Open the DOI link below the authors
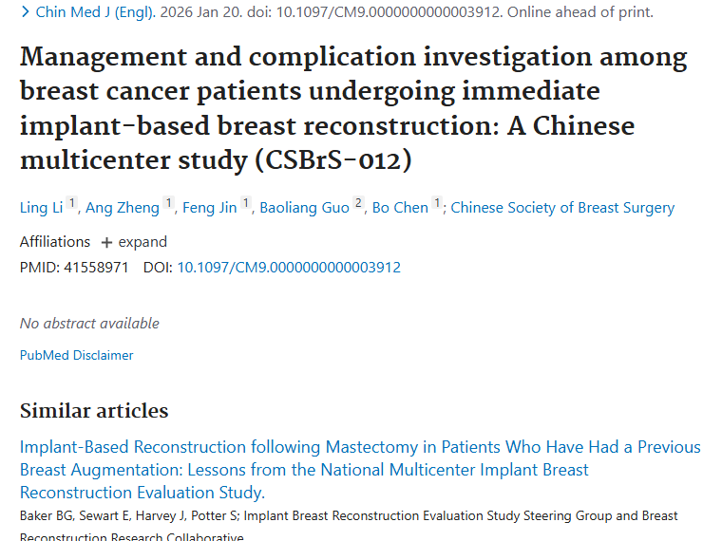Screen dimensions: 722x541 coord(289,268)
